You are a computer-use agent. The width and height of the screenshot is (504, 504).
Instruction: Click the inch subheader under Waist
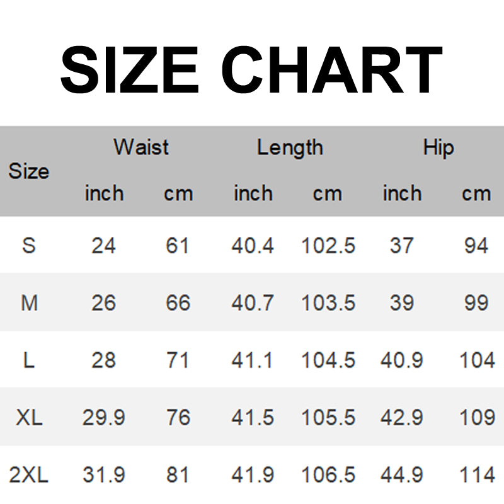tap(104, 193)
